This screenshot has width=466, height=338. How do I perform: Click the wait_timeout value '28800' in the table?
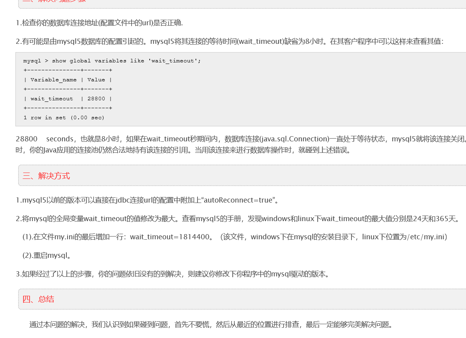96,98
